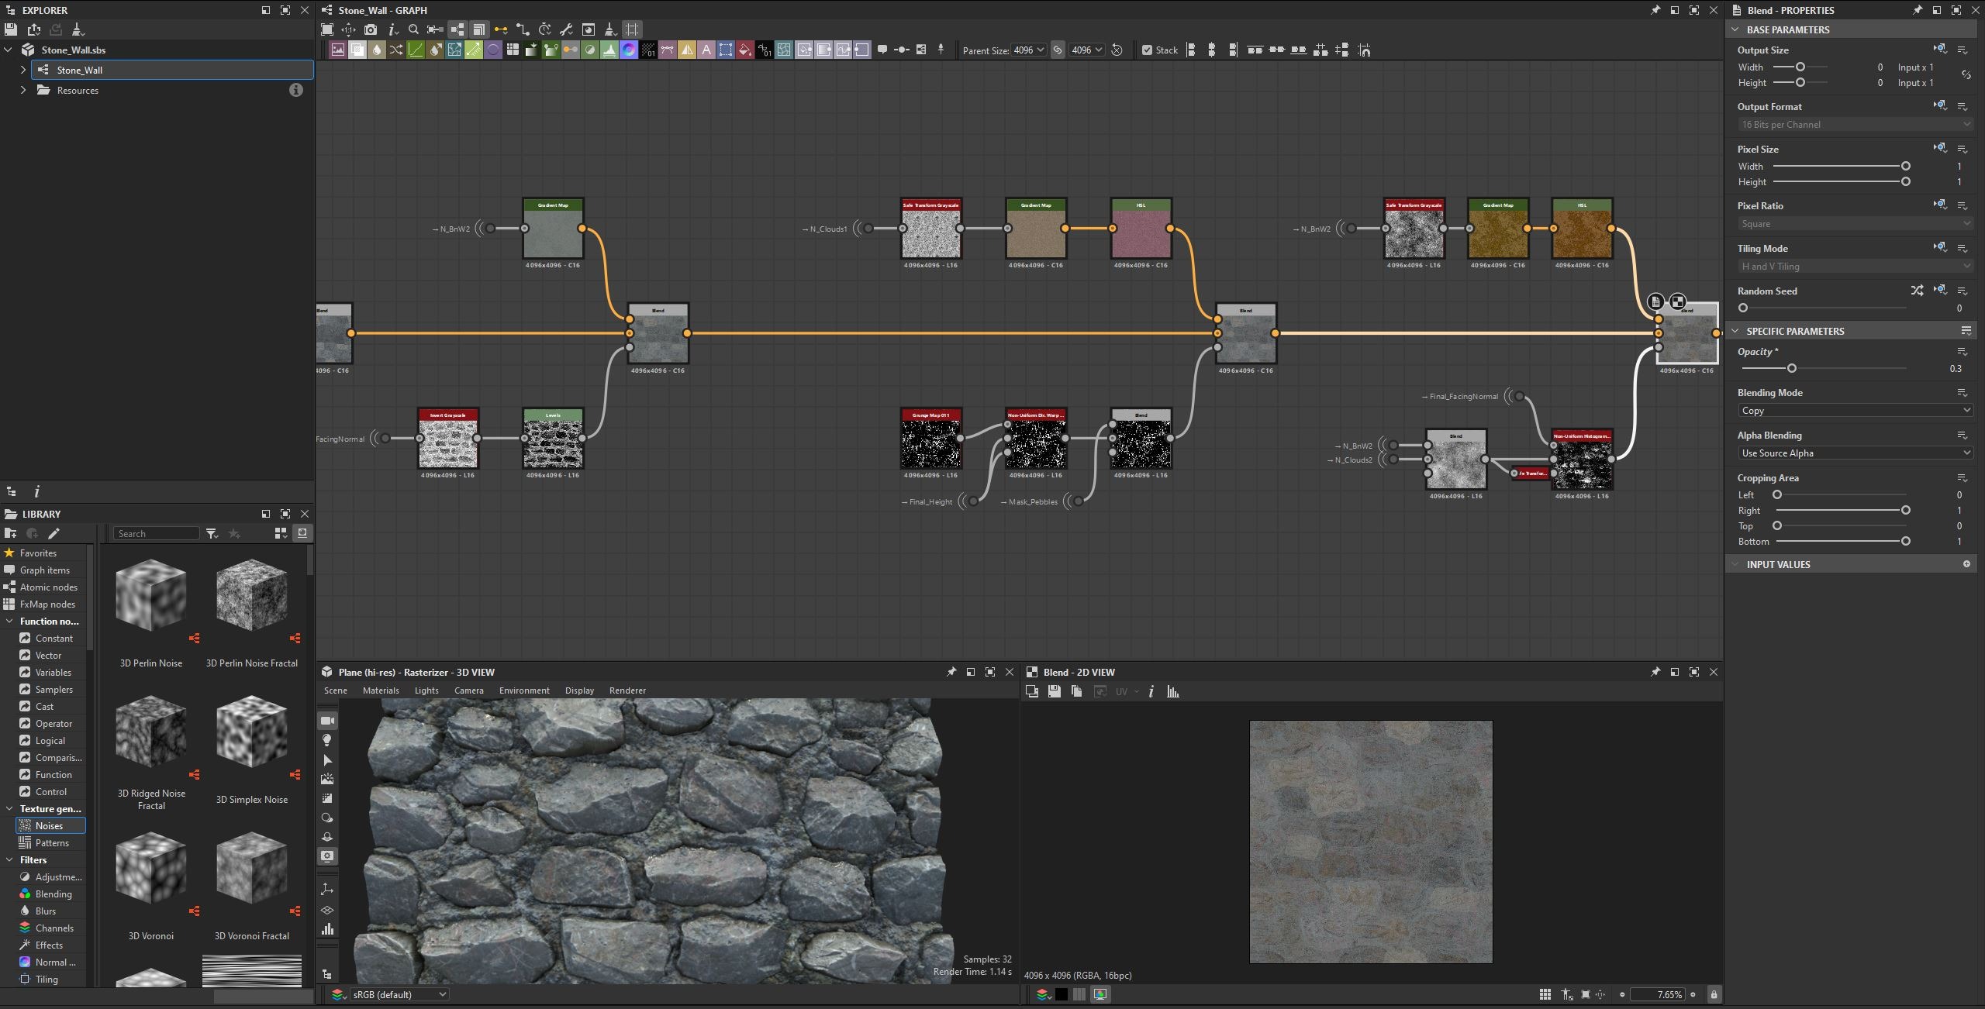Add an HSL color wheel node icon

[x=629, y=50]
